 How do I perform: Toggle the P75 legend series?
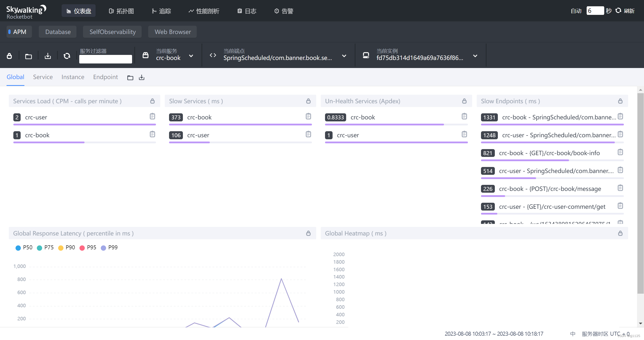(x=45, y=248)
